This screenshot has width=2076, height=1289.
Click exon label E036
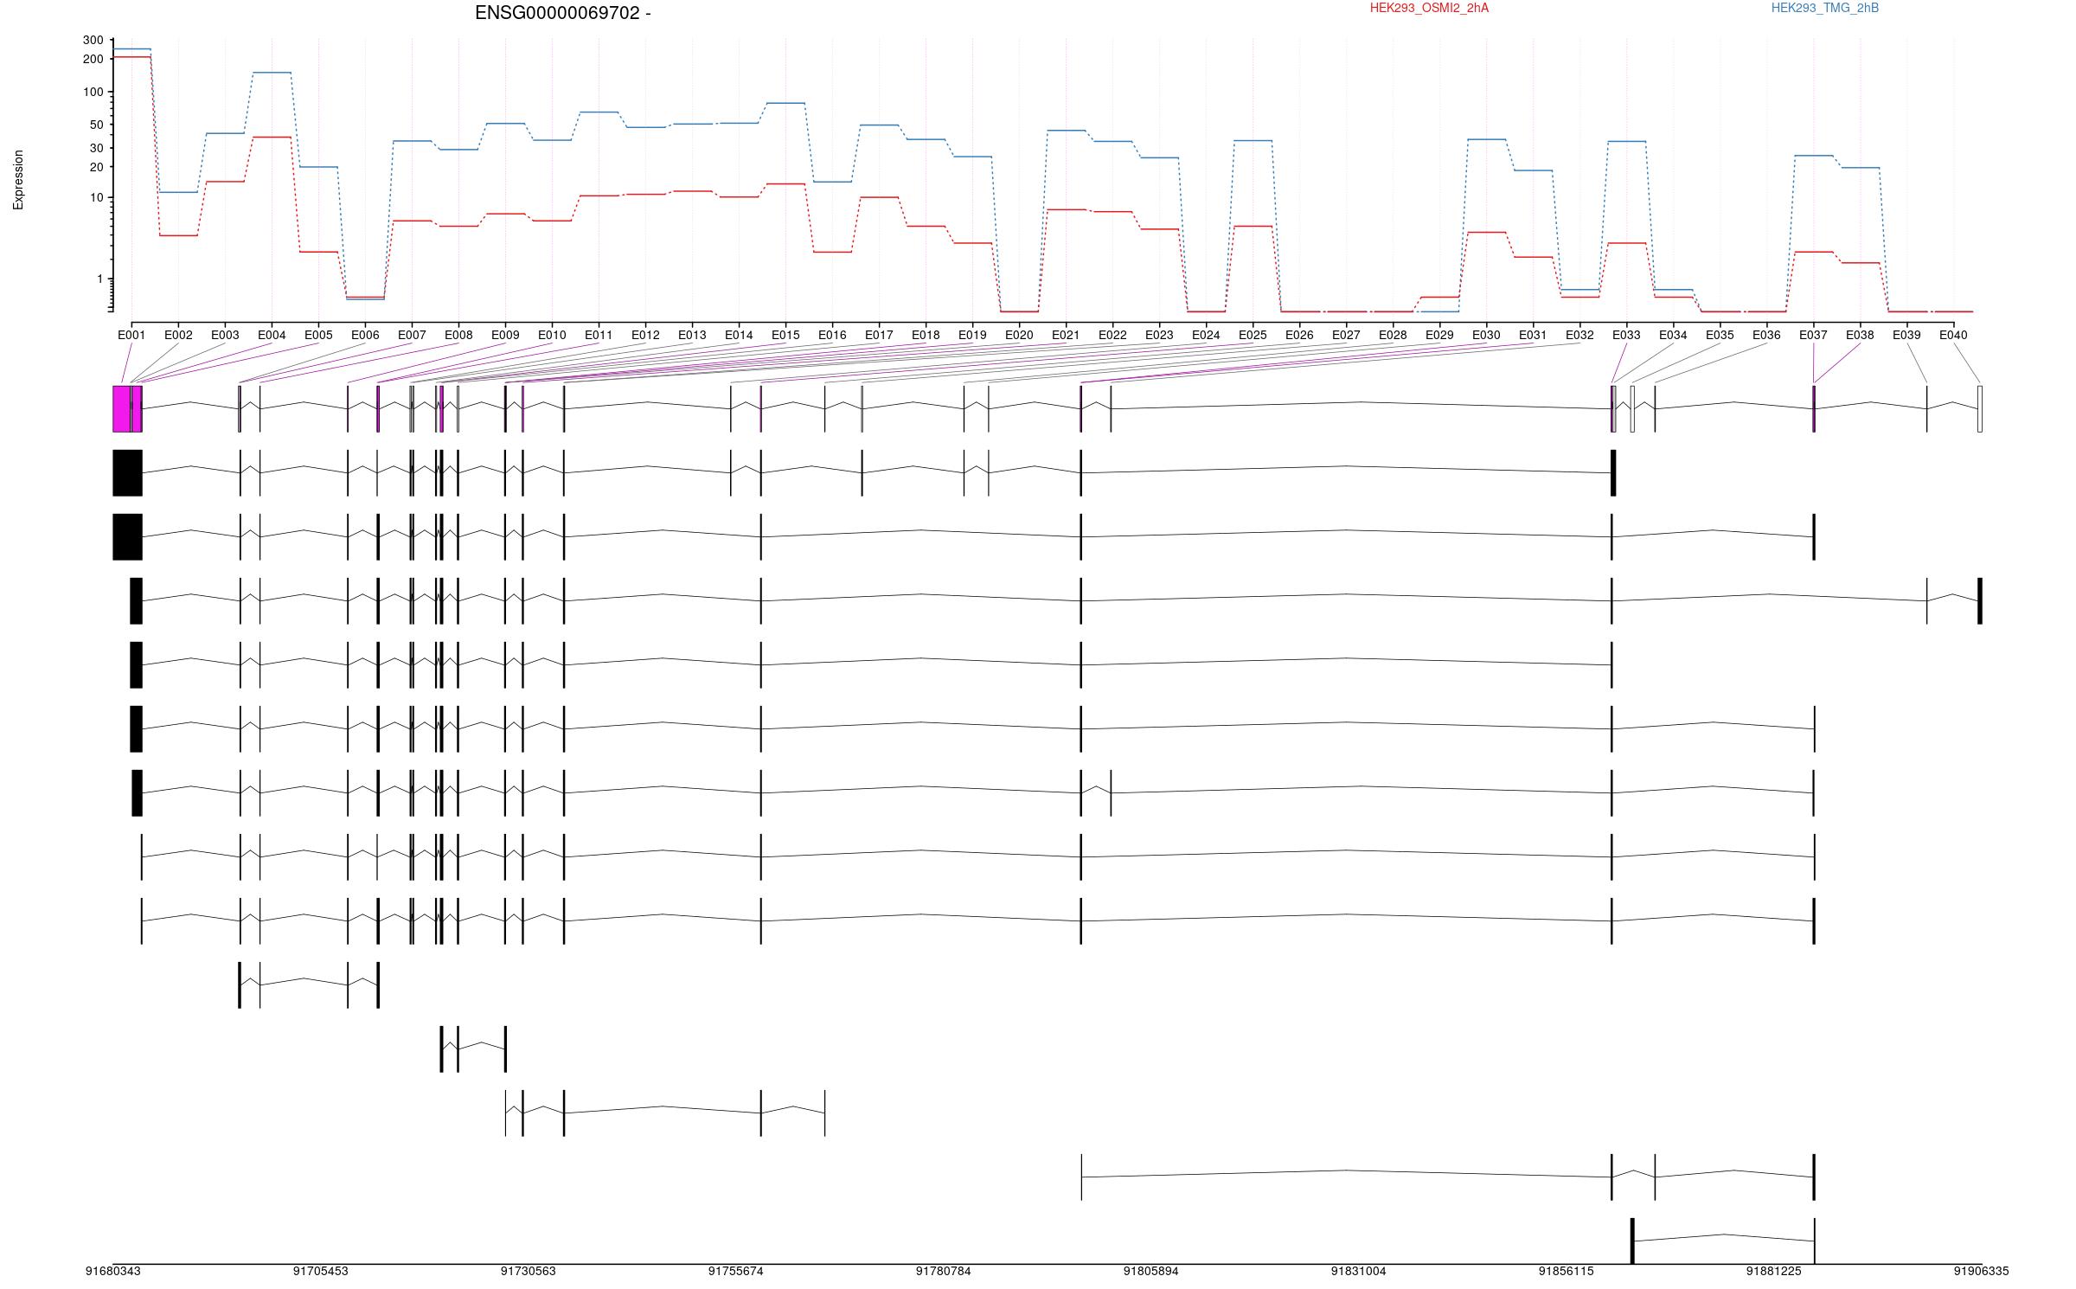tap(1766, 335)
